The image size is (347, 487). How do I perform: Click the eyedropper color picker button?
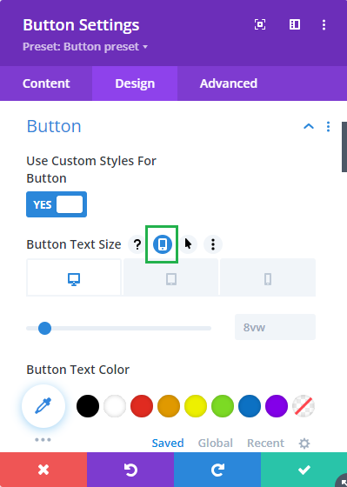pos(43,406)
